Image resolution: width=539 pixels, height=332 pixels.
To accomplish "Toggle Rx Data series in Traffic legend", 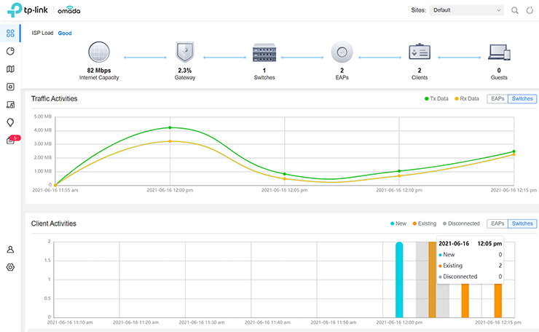I will point(467,98).
